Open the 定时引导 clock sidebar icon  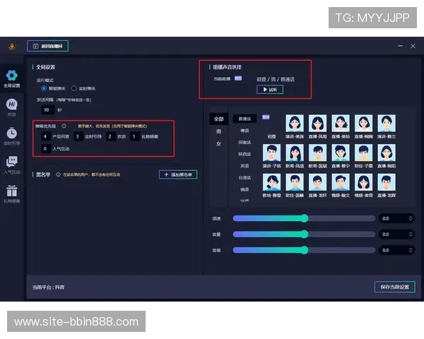[12, 135]
